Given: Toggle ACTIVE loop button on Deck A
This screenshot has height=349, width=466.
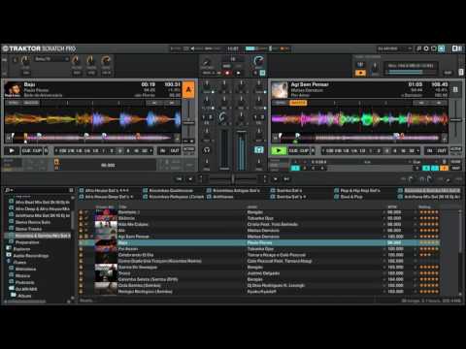Looking at the screenshot, I should pos(188,149).
